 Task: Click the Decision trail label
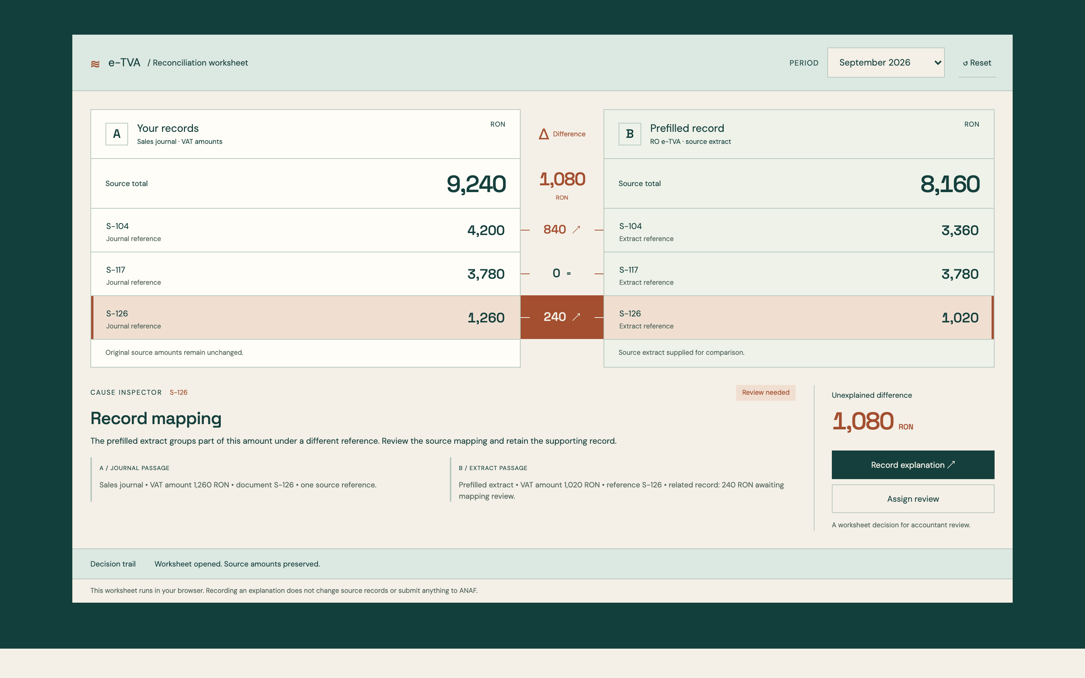[x=113, y=564]
